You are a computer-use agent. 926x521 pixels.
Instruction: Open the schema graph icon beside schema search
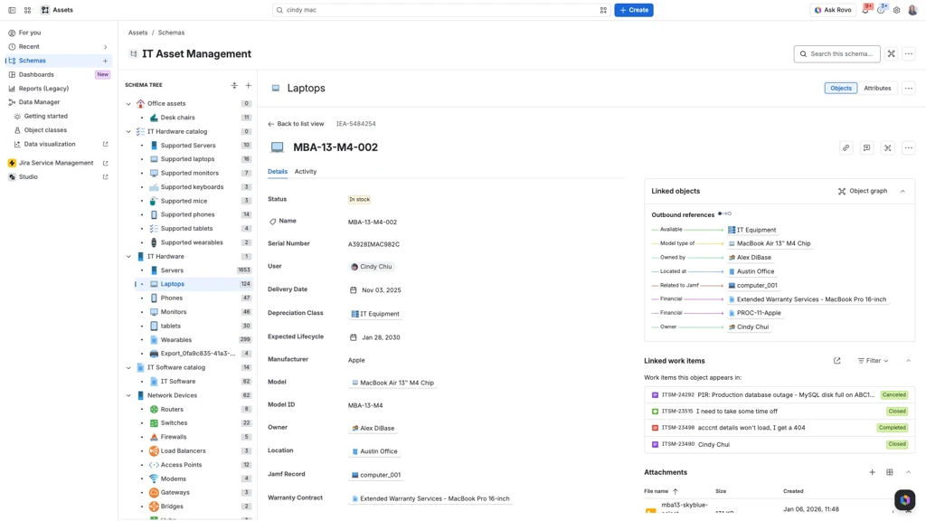click(891, 53)
